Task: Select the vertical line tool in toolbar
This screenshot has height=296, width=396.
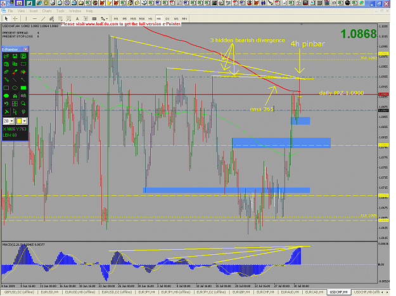Action: [26, 18]
